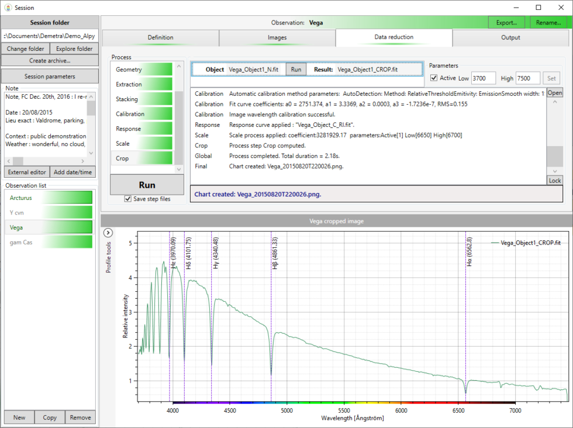Image resolution: width=573 pixels, height=428 pixels.
Task: Edit the High wavelength field showing 7500
Action: [527, 78]
